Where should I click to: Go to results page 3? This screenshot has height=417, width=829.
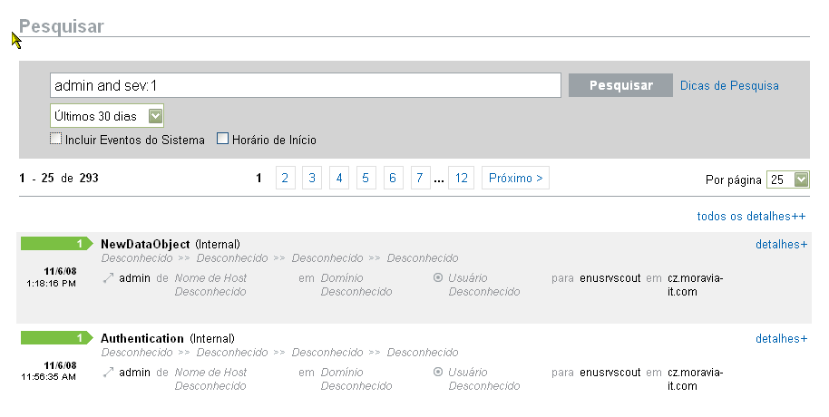(312, 178)
